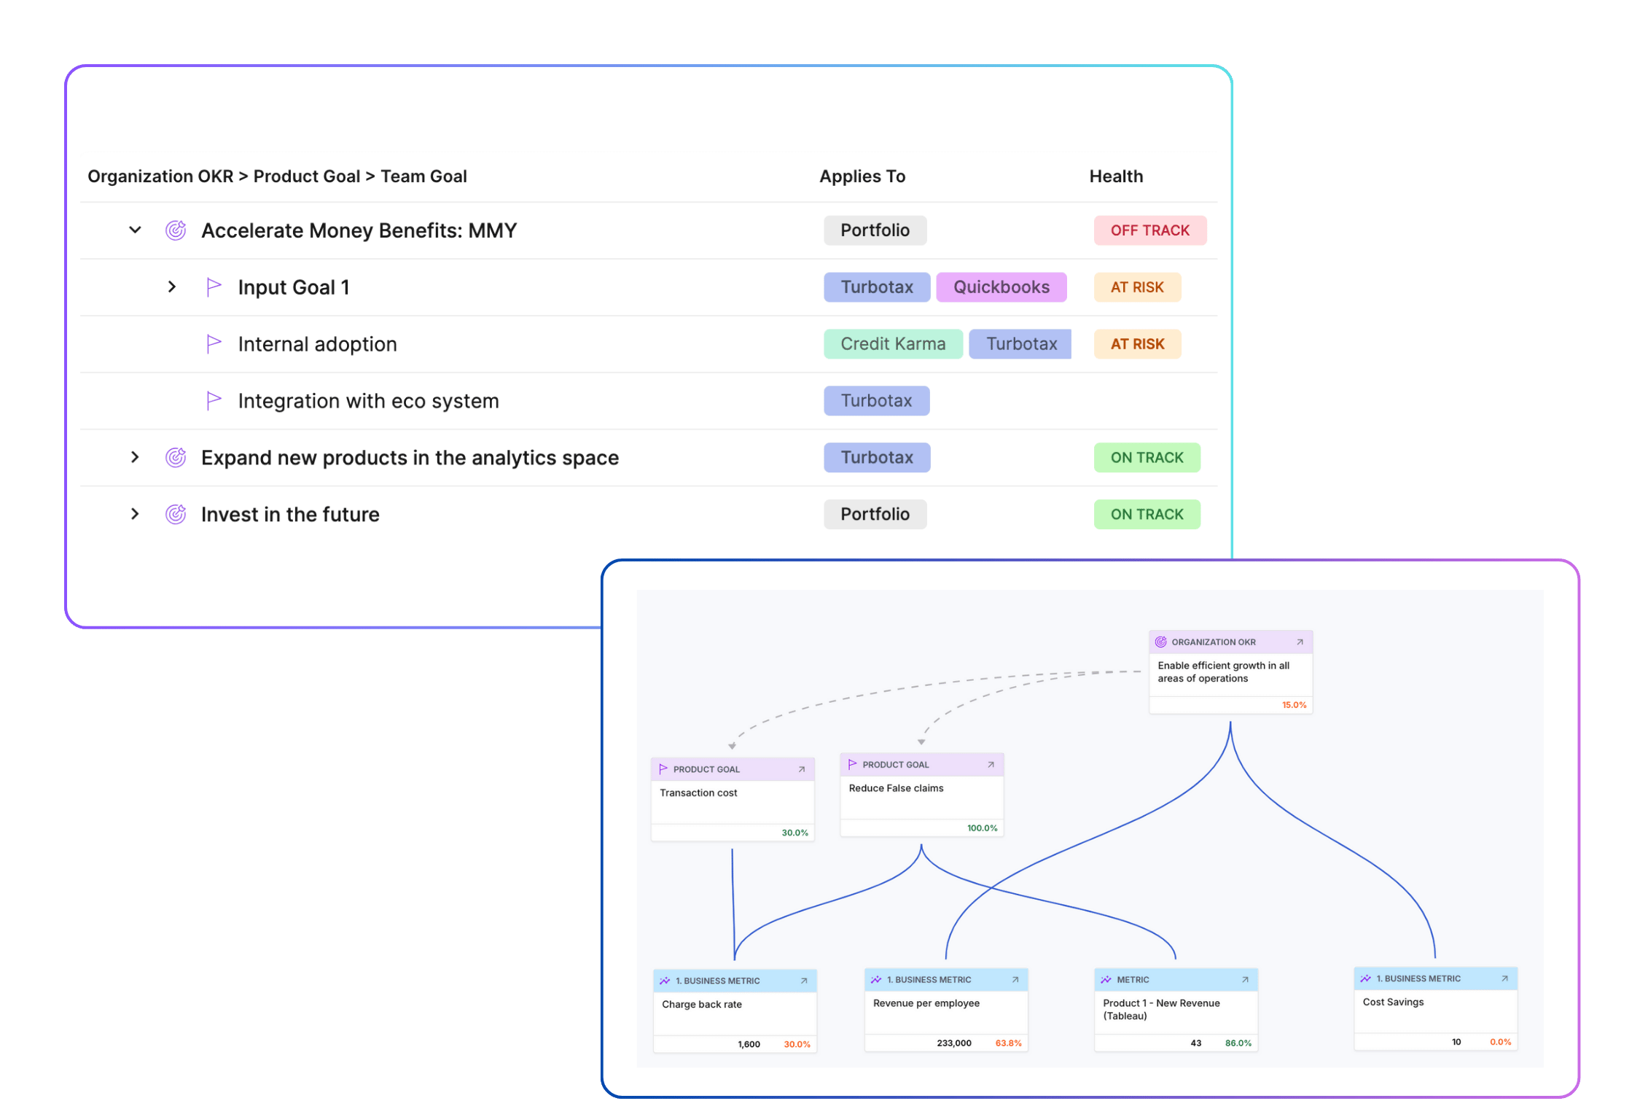1640x1117 pixels.
Task: Open Reduce False claims card arrow icon
Action: pyautogui.click(x=991, y=765)
